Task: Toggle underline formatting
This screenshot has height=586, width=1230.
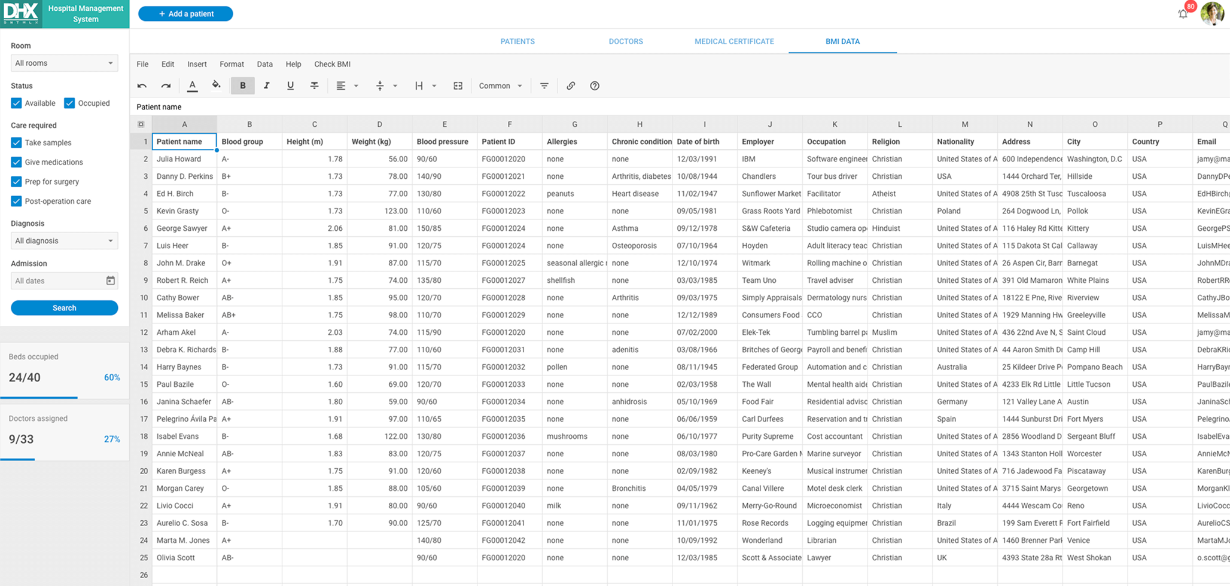Action: [x=290, y=86]
